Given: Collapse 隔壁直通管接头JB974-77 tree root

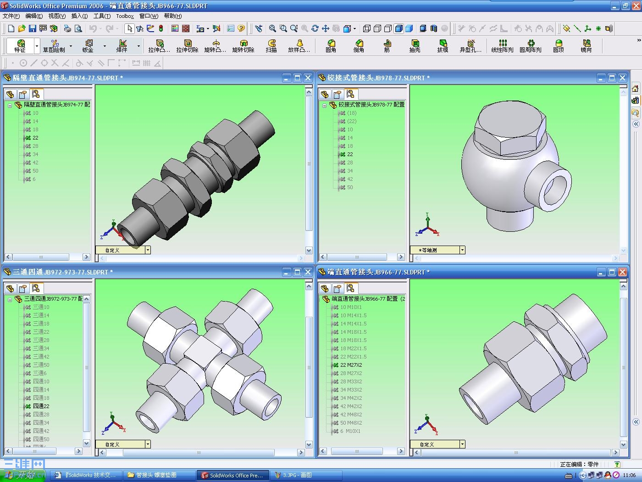Looking at the screenshot, I should [10, 105].
